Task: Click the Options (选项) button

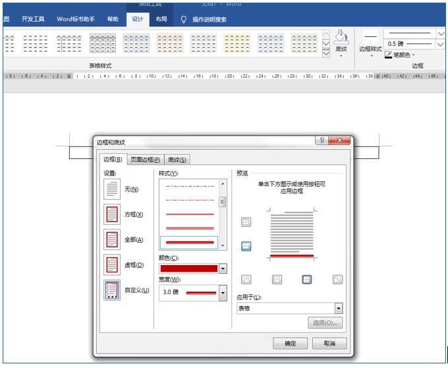Action: (325, 322)
